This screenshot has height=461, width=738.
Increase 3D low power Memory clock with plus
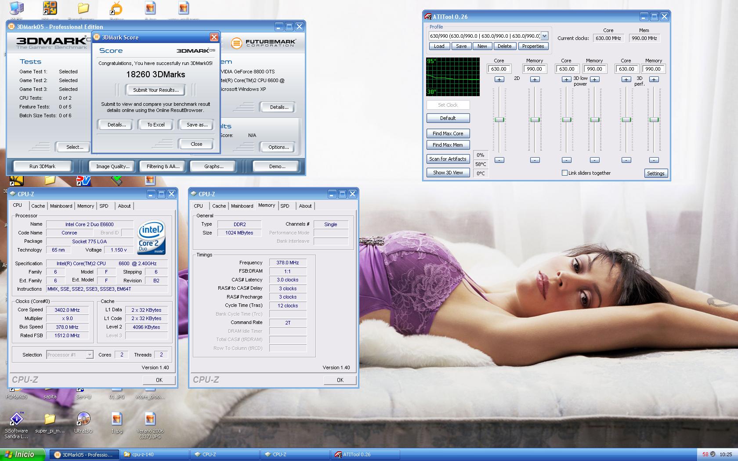595,79
